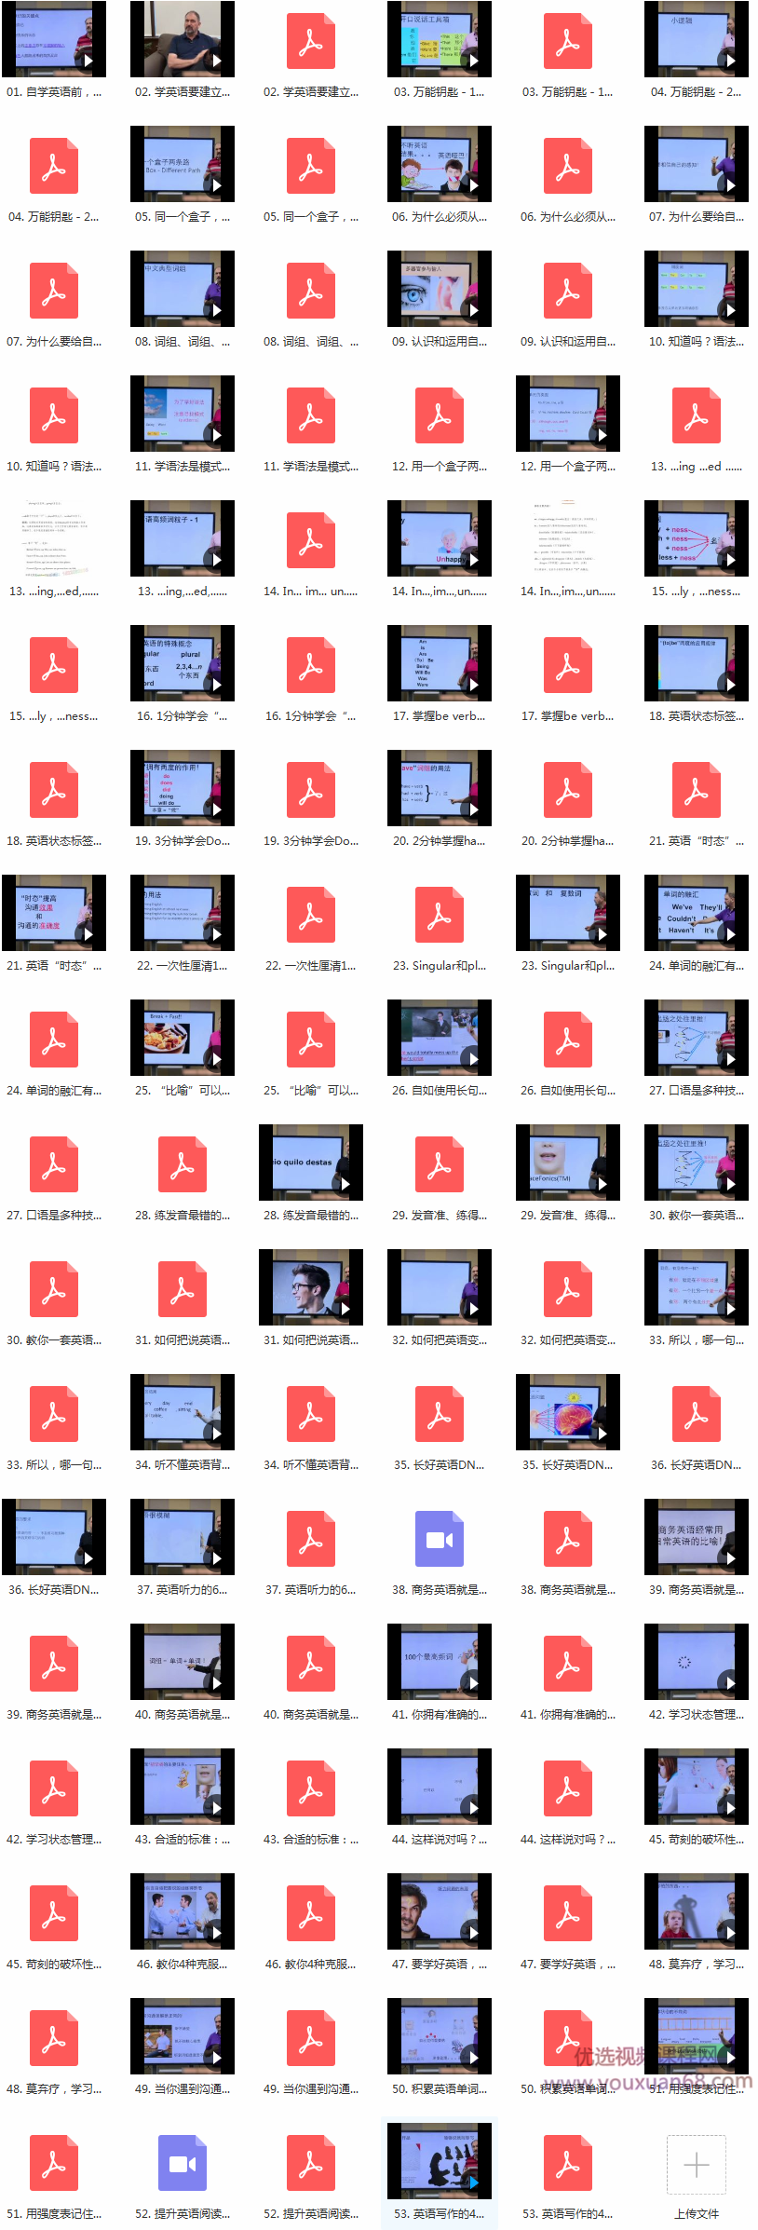Select the PDF icon for 35. 长好英语DN

point(439,1414)
